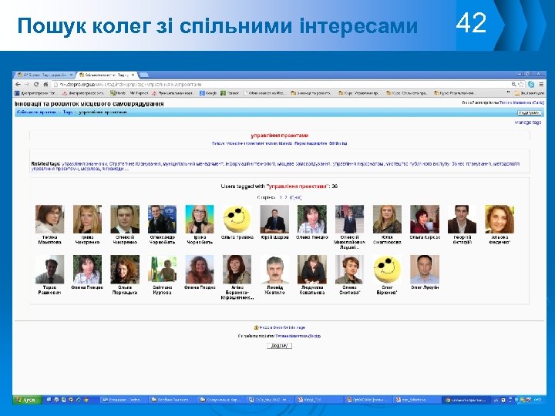Go to page 2 of tagged users
The height and width of the screenshot is (416, 555).
pos(285,198)
